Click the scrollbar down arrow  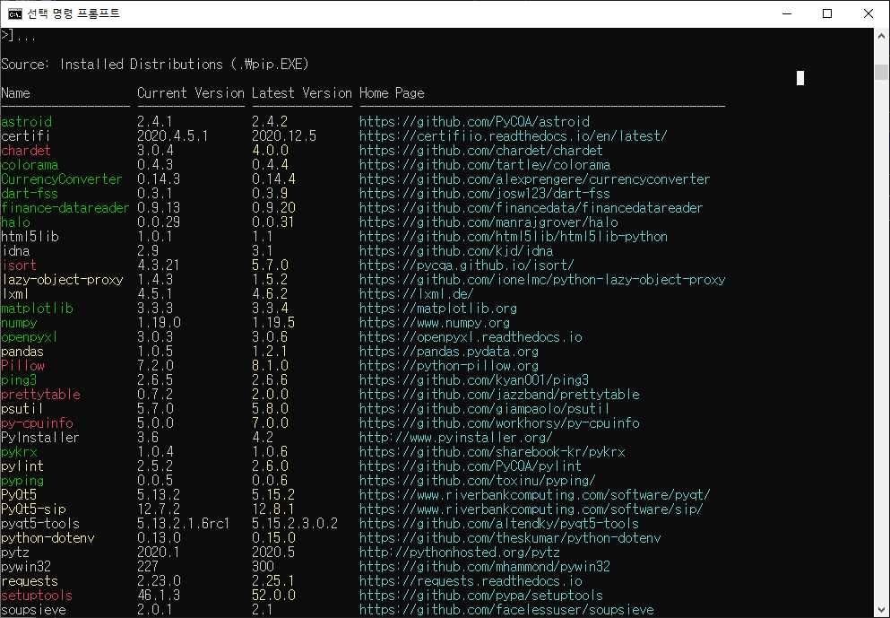tap(881, 610)
